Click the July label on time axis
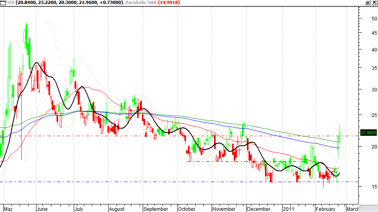This screenshot has height=212, width=378. (79, 209)
